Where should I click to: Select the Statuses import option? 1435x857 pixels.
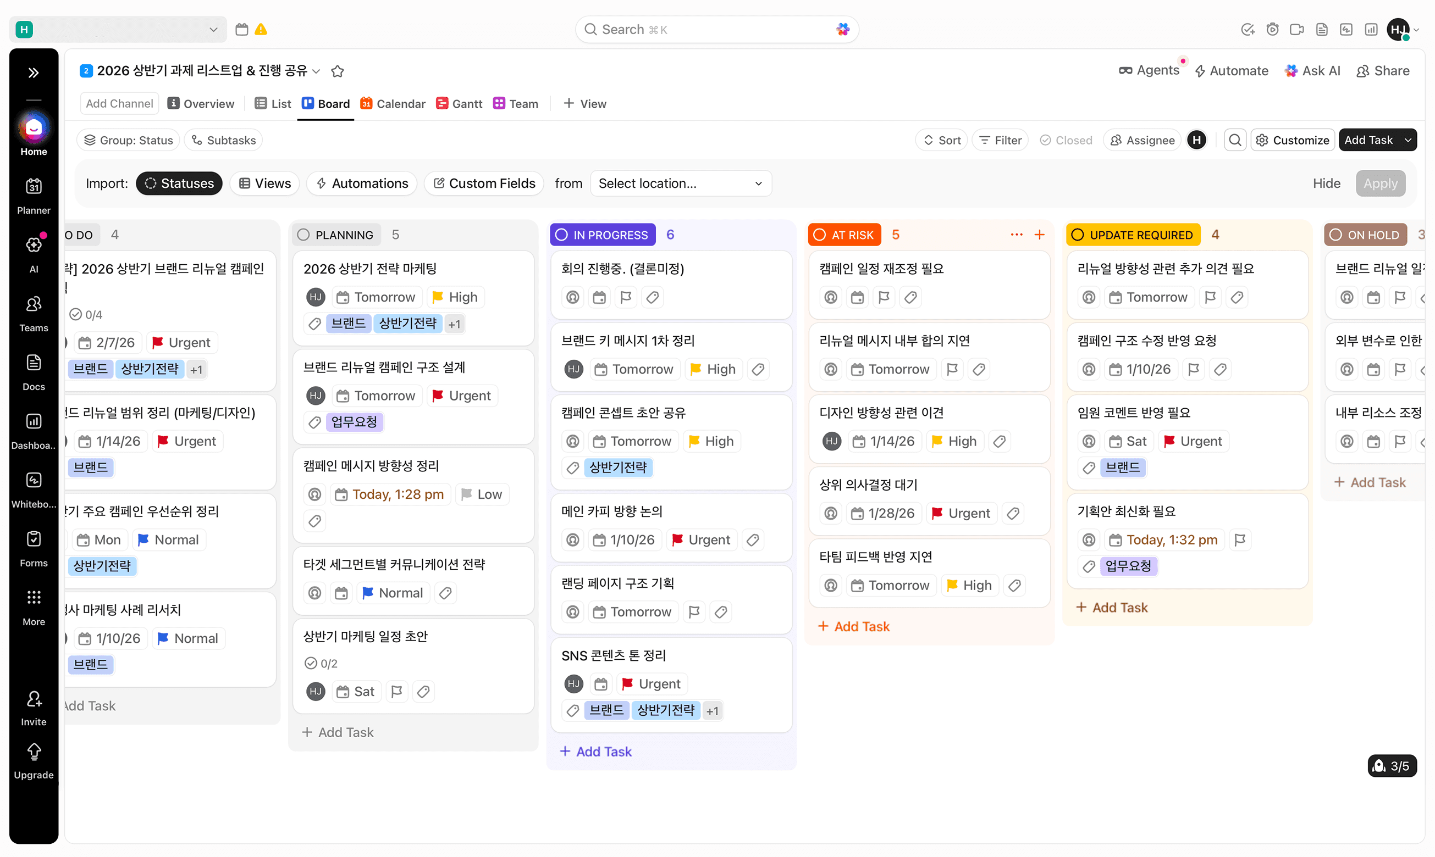pyautogui.click(x=179, y=183)
